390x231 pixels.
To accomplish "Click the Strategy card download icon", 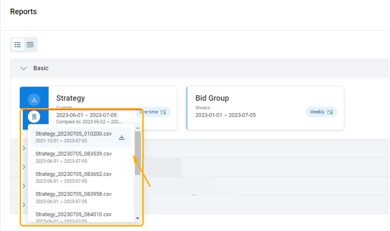I will click(34, 100).
